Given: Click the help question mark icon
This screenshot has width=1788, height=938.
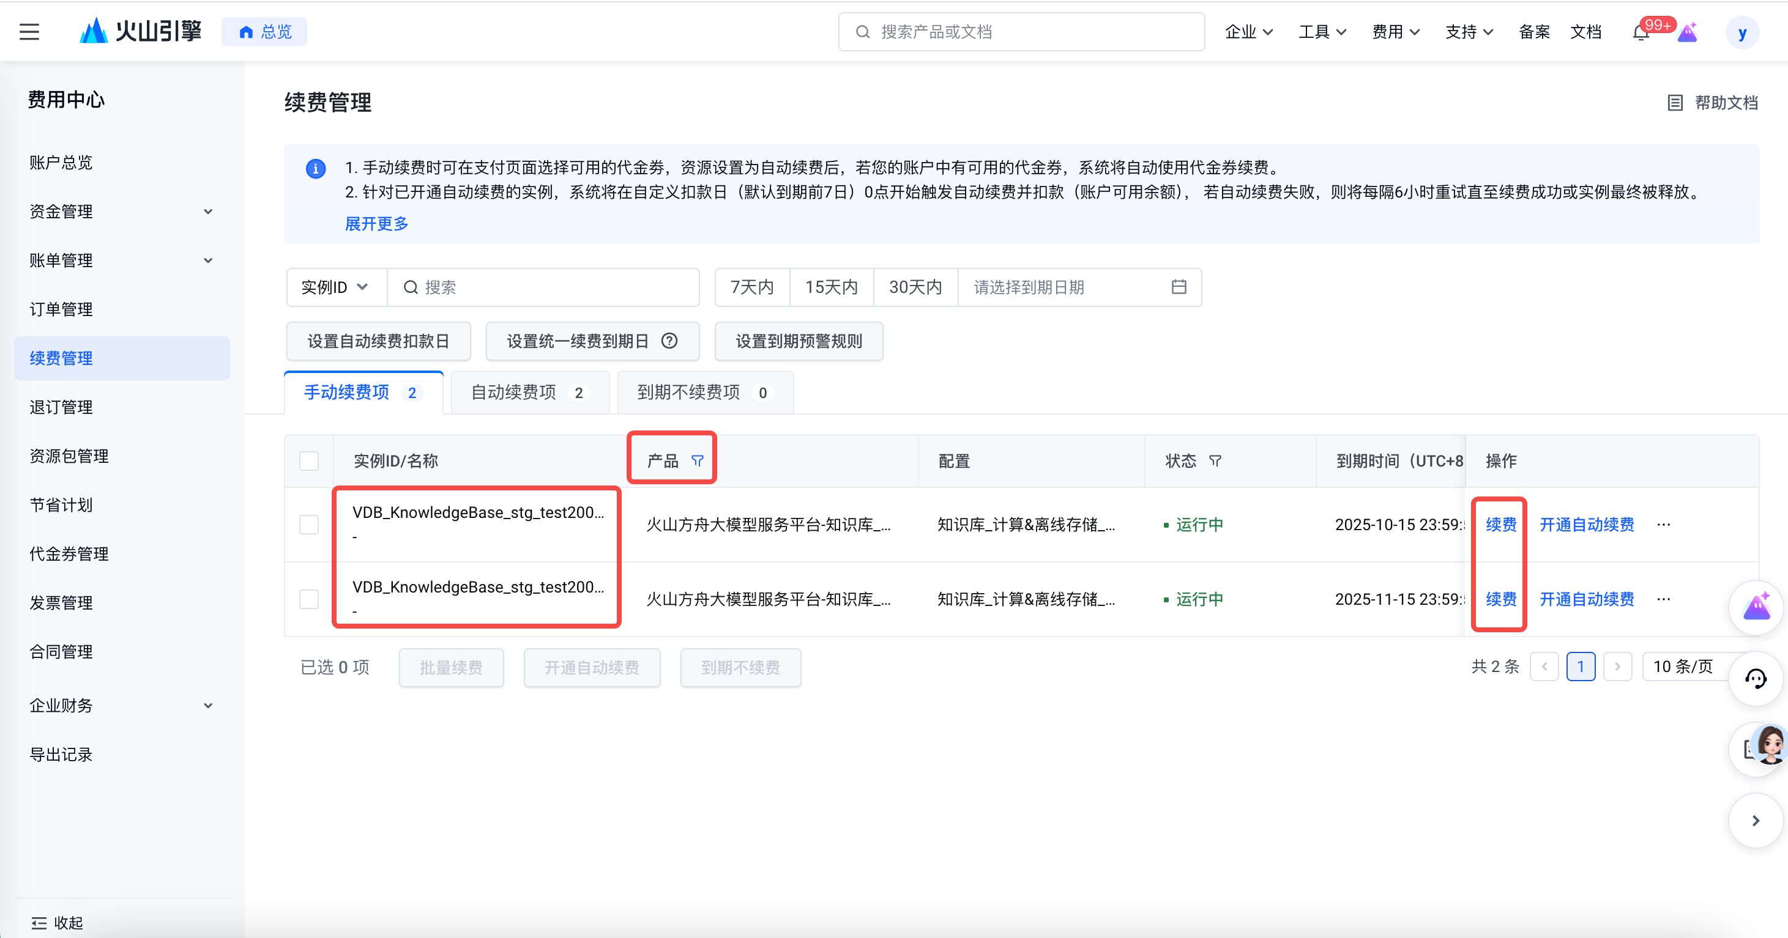Looking at the screenshot, I should (669, 341).
